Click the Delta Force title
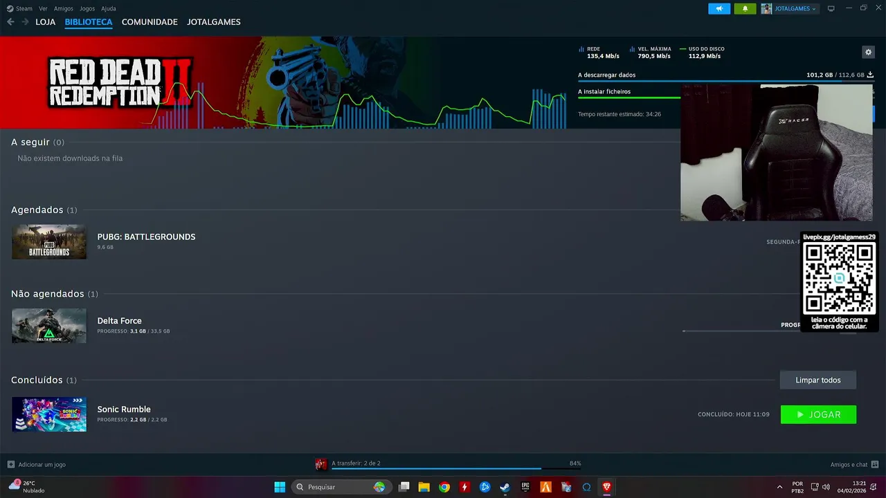Screen dimensions: 886x498 pos(119,321)
